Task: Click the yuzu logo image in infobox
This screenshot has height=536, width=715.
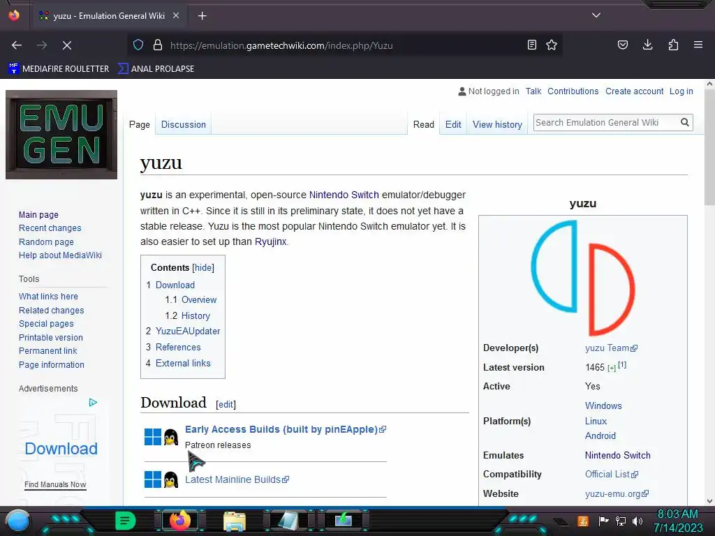Action: pos(583,278)
